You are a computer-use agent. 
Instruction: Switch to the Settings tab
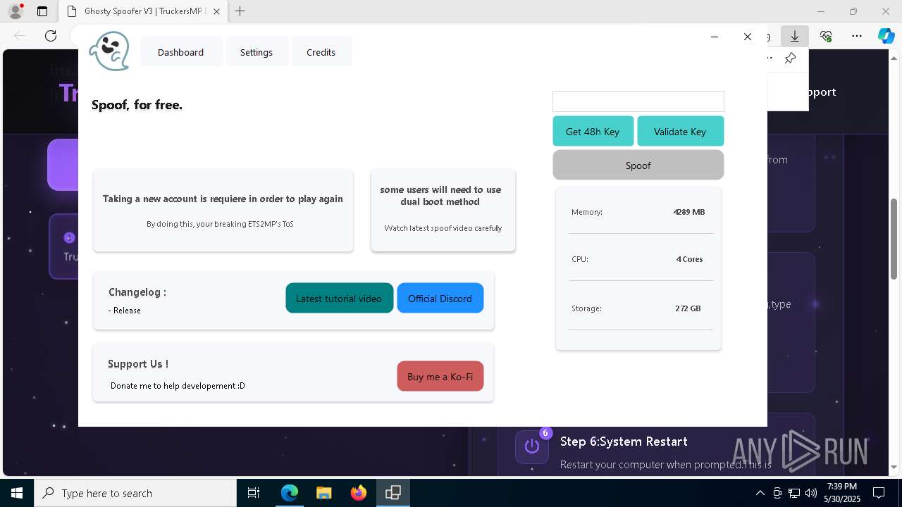pyautogui.click(x=256, y=52)
